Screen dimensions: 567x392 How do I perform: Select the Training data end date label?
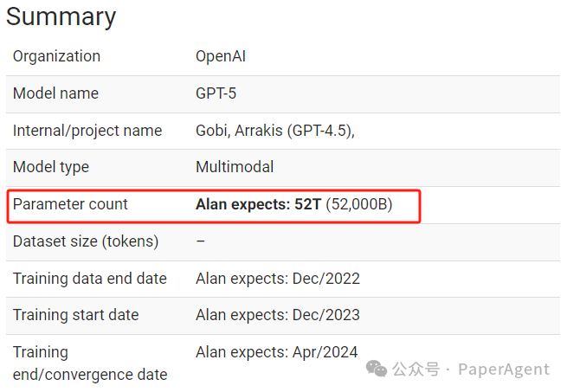tap(90, 279)
